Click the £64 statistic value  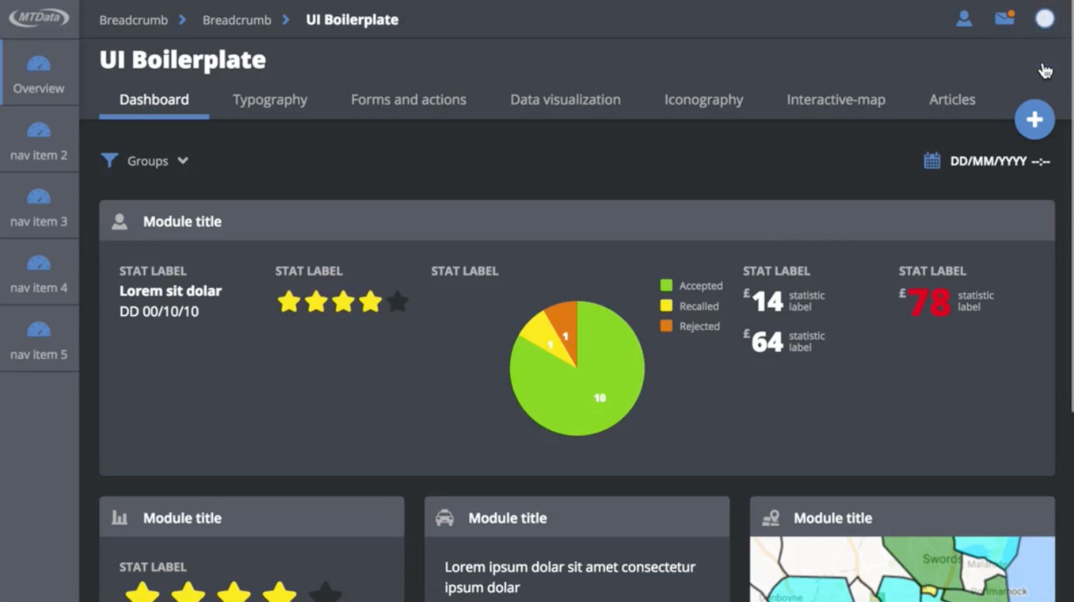763,341
